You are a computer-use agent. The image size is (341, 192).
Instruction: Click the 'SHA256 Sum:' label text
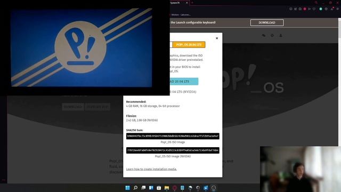click(x=135, y=130)
